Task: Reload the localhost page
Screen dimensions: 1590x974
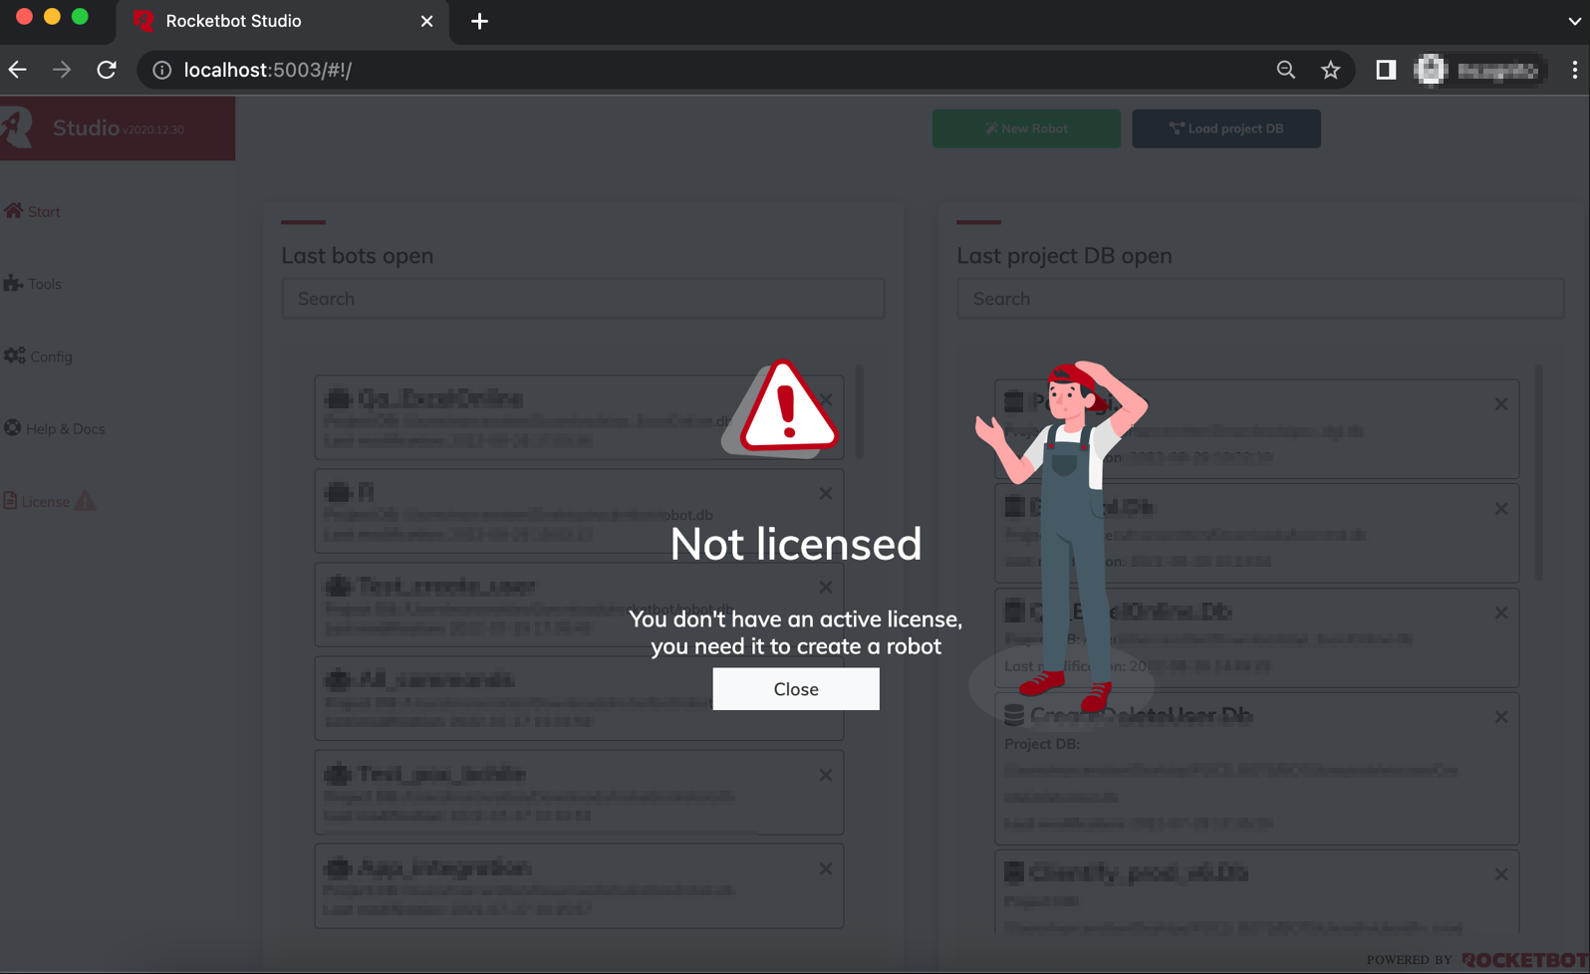Action: tap(107, 70)
